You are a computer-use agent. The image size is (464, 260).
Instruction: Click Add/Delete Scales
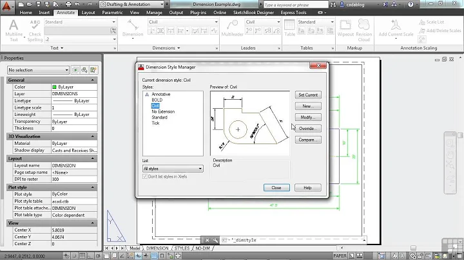tap(440, 30)
